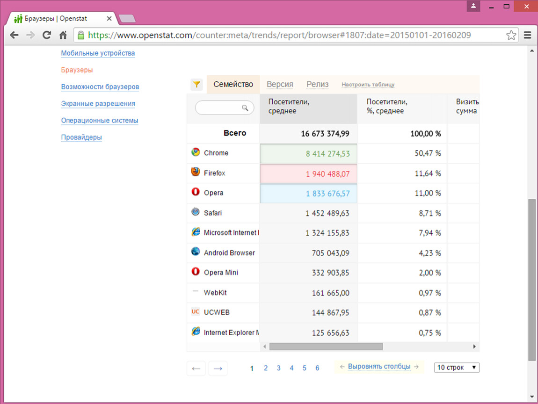Reload the page with the refresh icon
This screenshot has width=538, height=404.
pyautogui.click(x=47, y=35)
